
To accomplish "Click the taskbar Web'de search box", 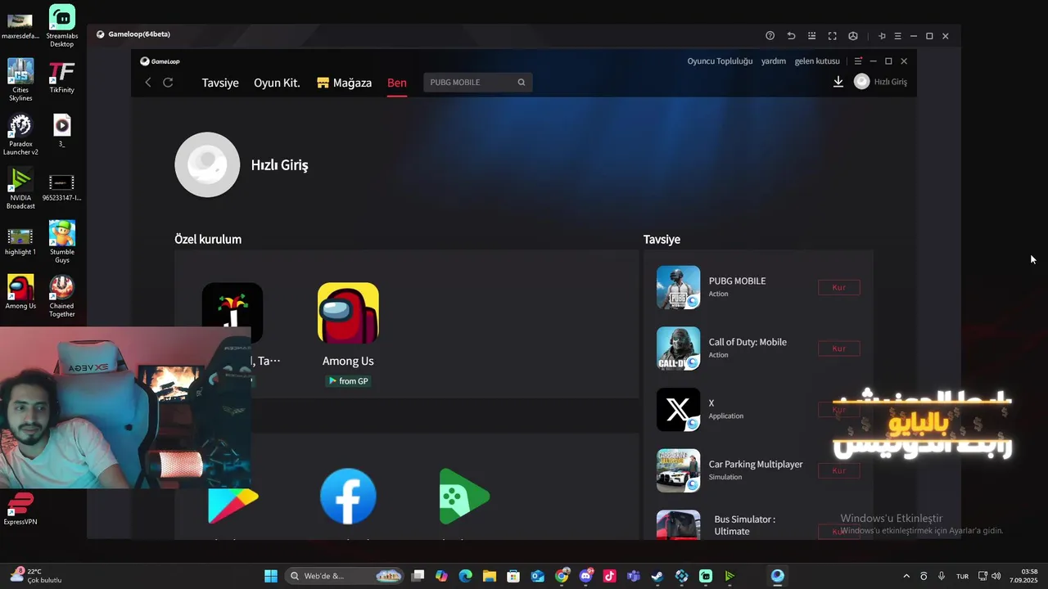I will click(x=345, y=576).
